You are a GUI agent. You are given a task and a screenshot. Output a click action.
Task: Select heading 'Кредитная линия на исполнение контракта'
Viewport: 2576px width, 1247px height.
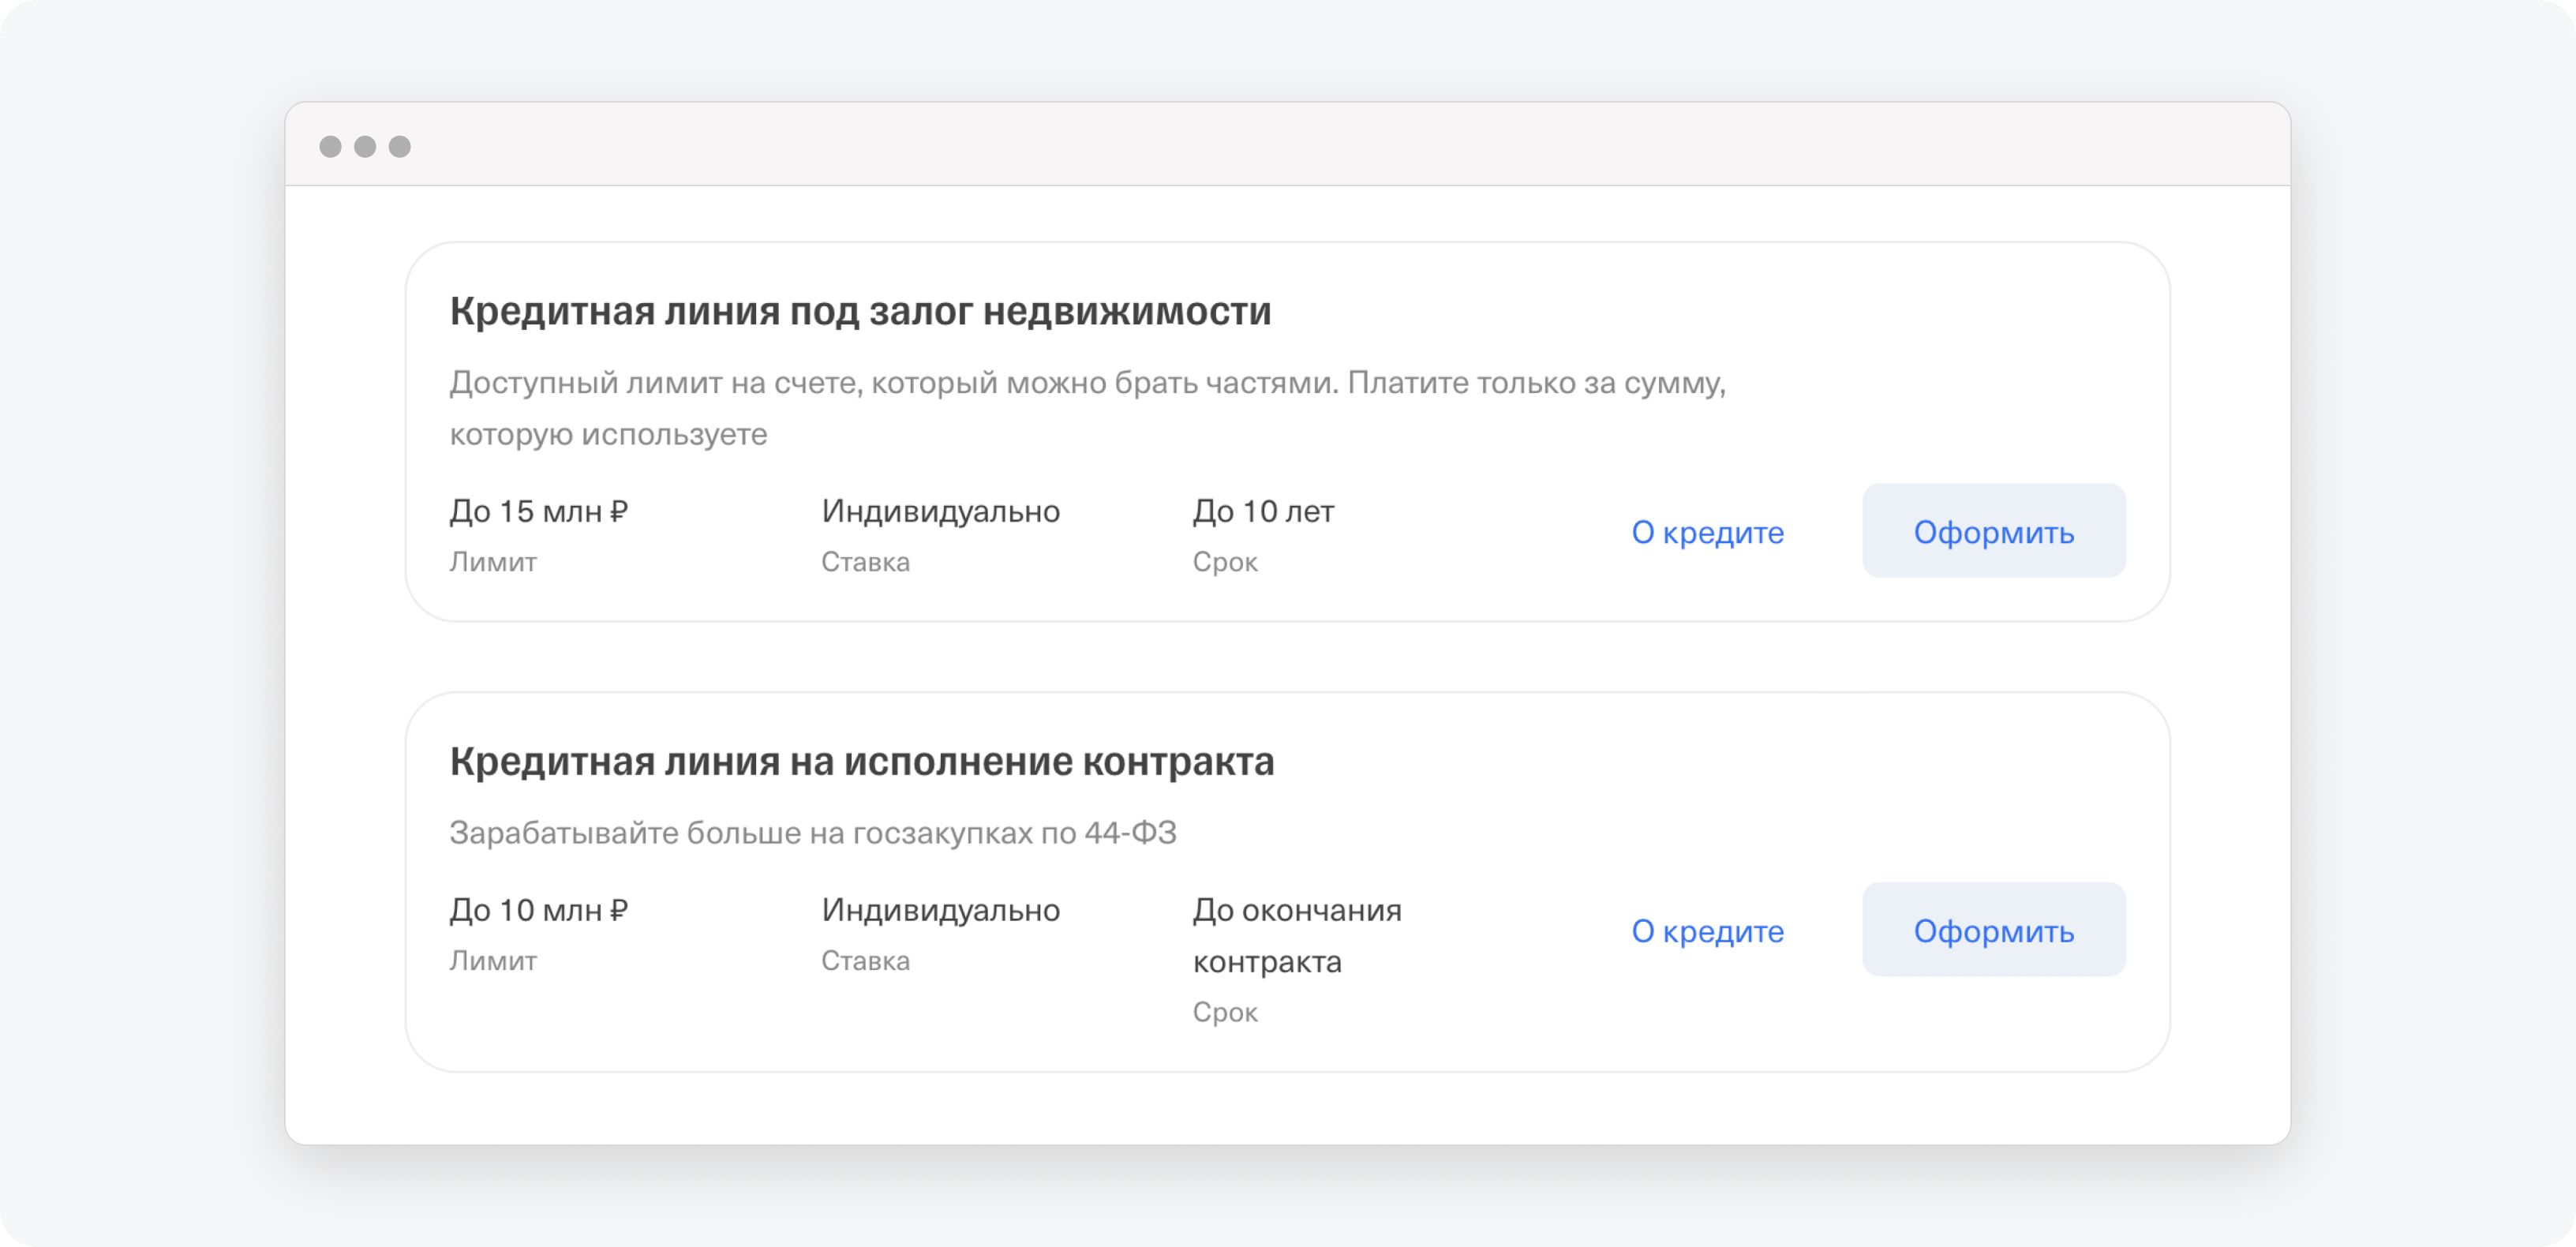tap(861, 761)
